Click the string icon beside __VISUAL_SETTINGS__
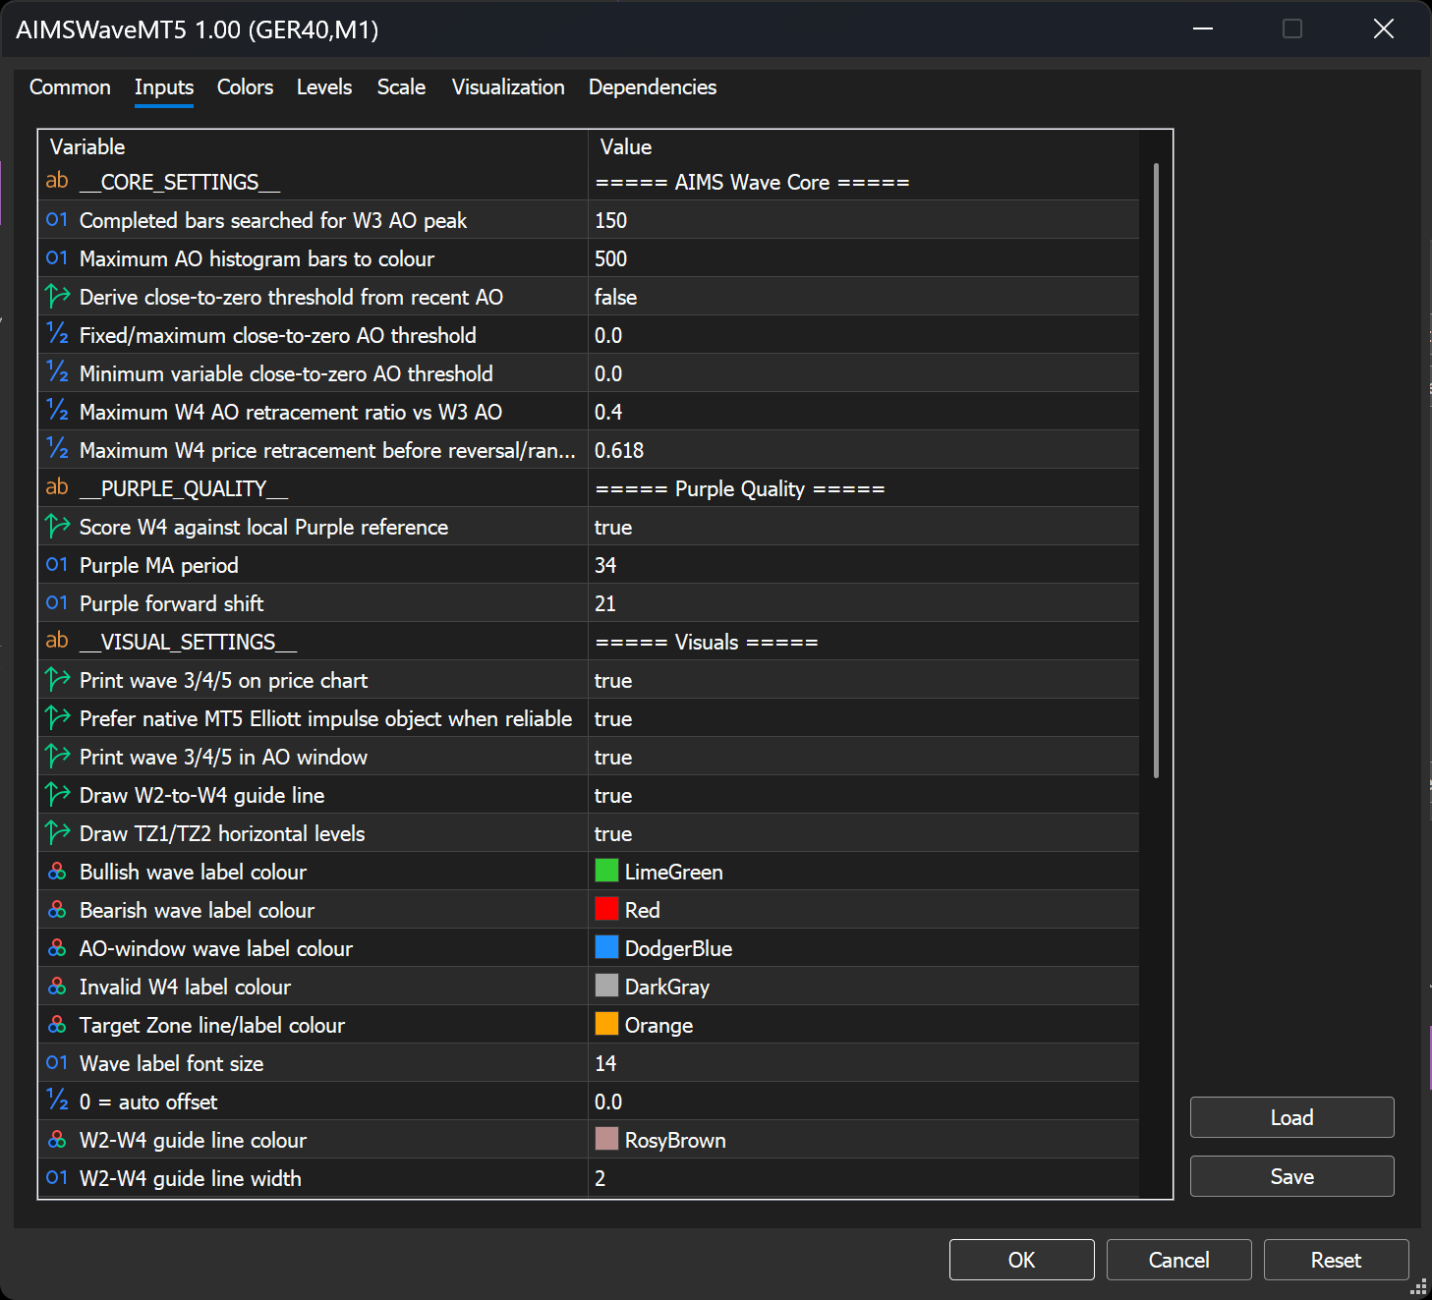The height and width of the screenshot is (1300, 1432). tap(57, 641)
